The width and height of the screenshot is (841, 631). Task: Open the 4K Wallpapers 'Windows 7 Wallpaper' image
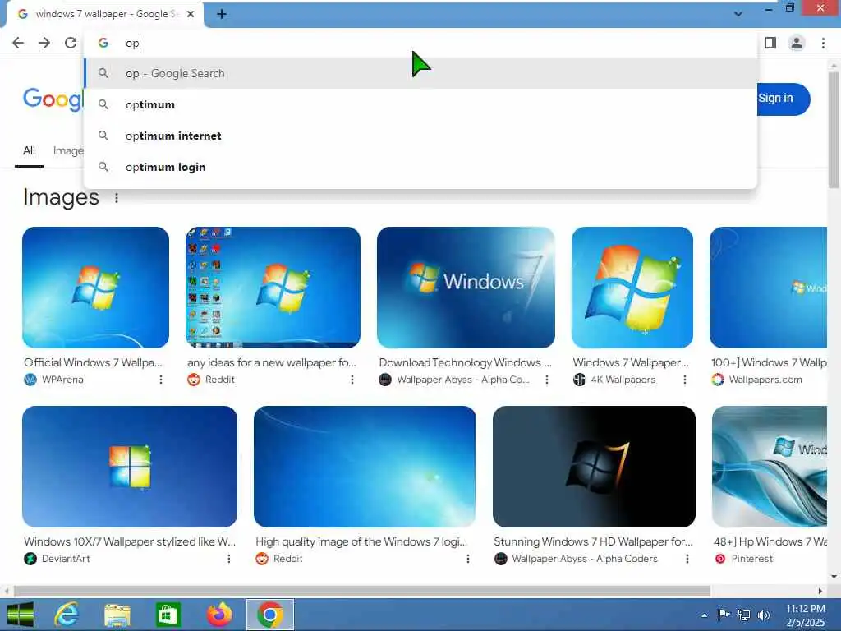[632, 287]
